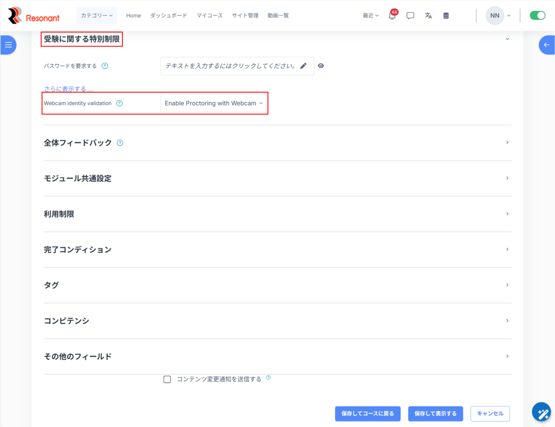Click the language translation icon
Image resolution: width=555 pixels, height=427 pixels.
click(428, 16)
